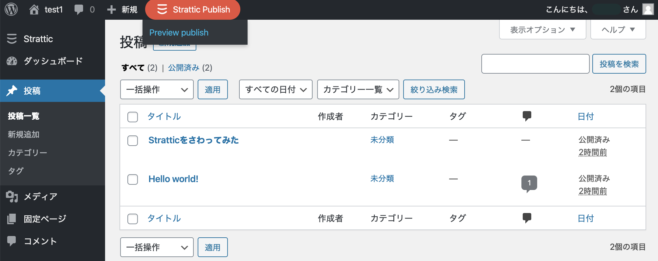Open Hello world! comment count bubble
The image size is (658, 261).
(529, 183)
